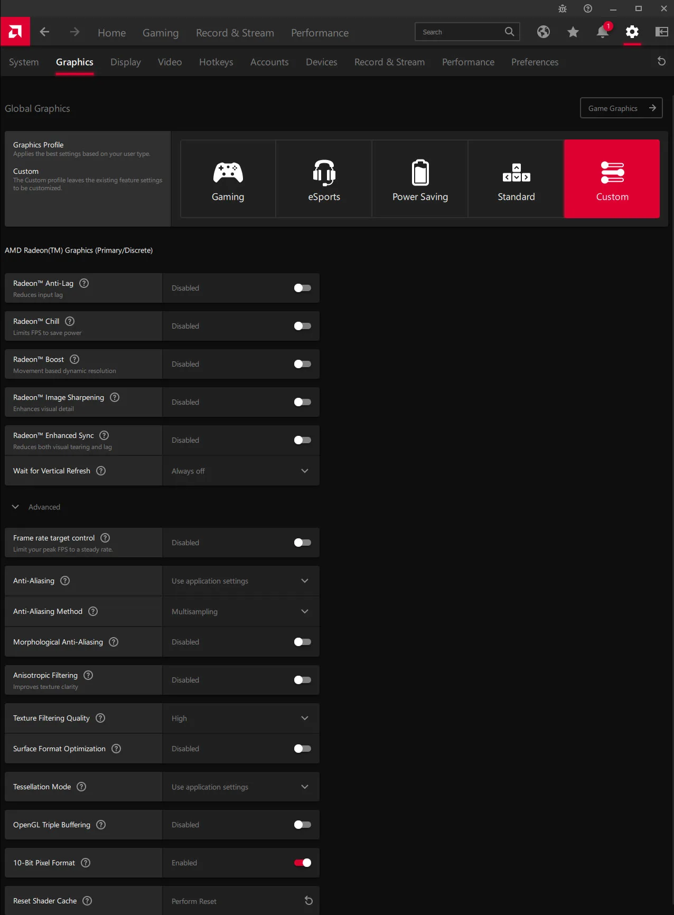Open Record & Stream in top navigation
Image resolution: width=674 pixels, height=915 pixels.
[x=235, y=33]
